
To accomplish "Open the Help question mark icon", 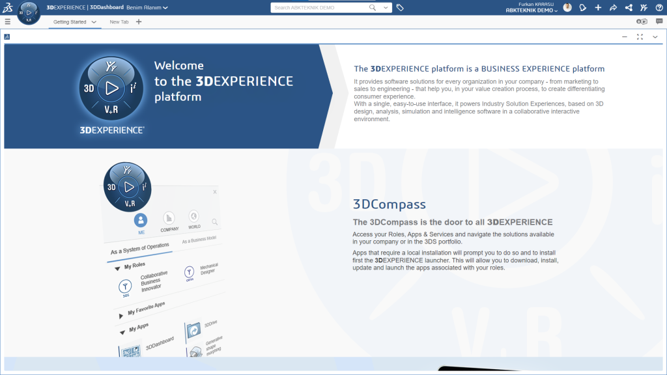I will [659, 8].
